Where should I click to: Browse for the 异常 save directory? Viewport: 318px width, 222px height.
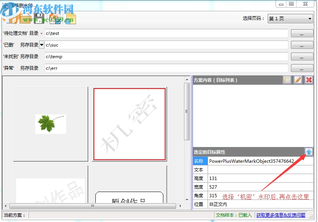pyautogui.click(x=302, y=68)
